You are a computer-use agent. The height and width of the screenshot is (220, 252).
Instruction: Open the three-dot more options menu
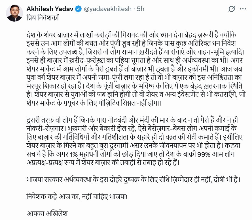point(243,9)
